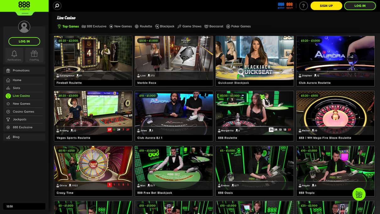Click the user avatar icon in sidebar

click(x=24, y=27)
